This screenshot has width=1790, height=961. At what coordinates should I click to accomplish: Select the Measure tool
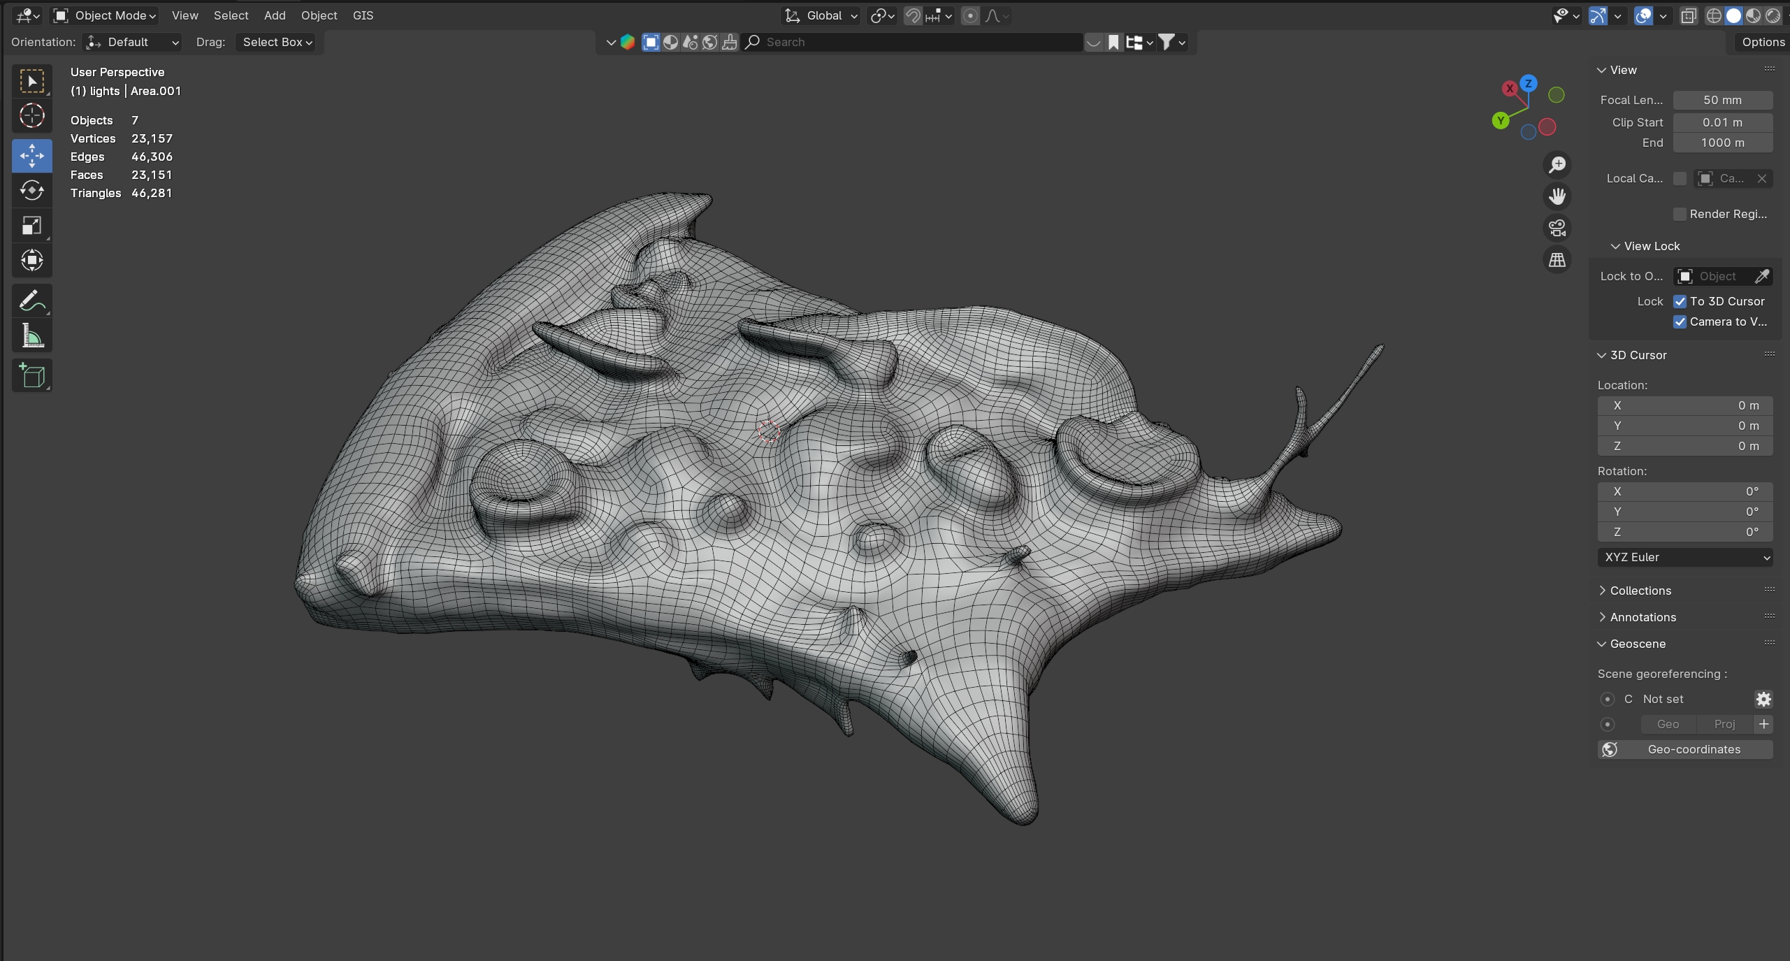pyautogui.click(x=32, y=336)
